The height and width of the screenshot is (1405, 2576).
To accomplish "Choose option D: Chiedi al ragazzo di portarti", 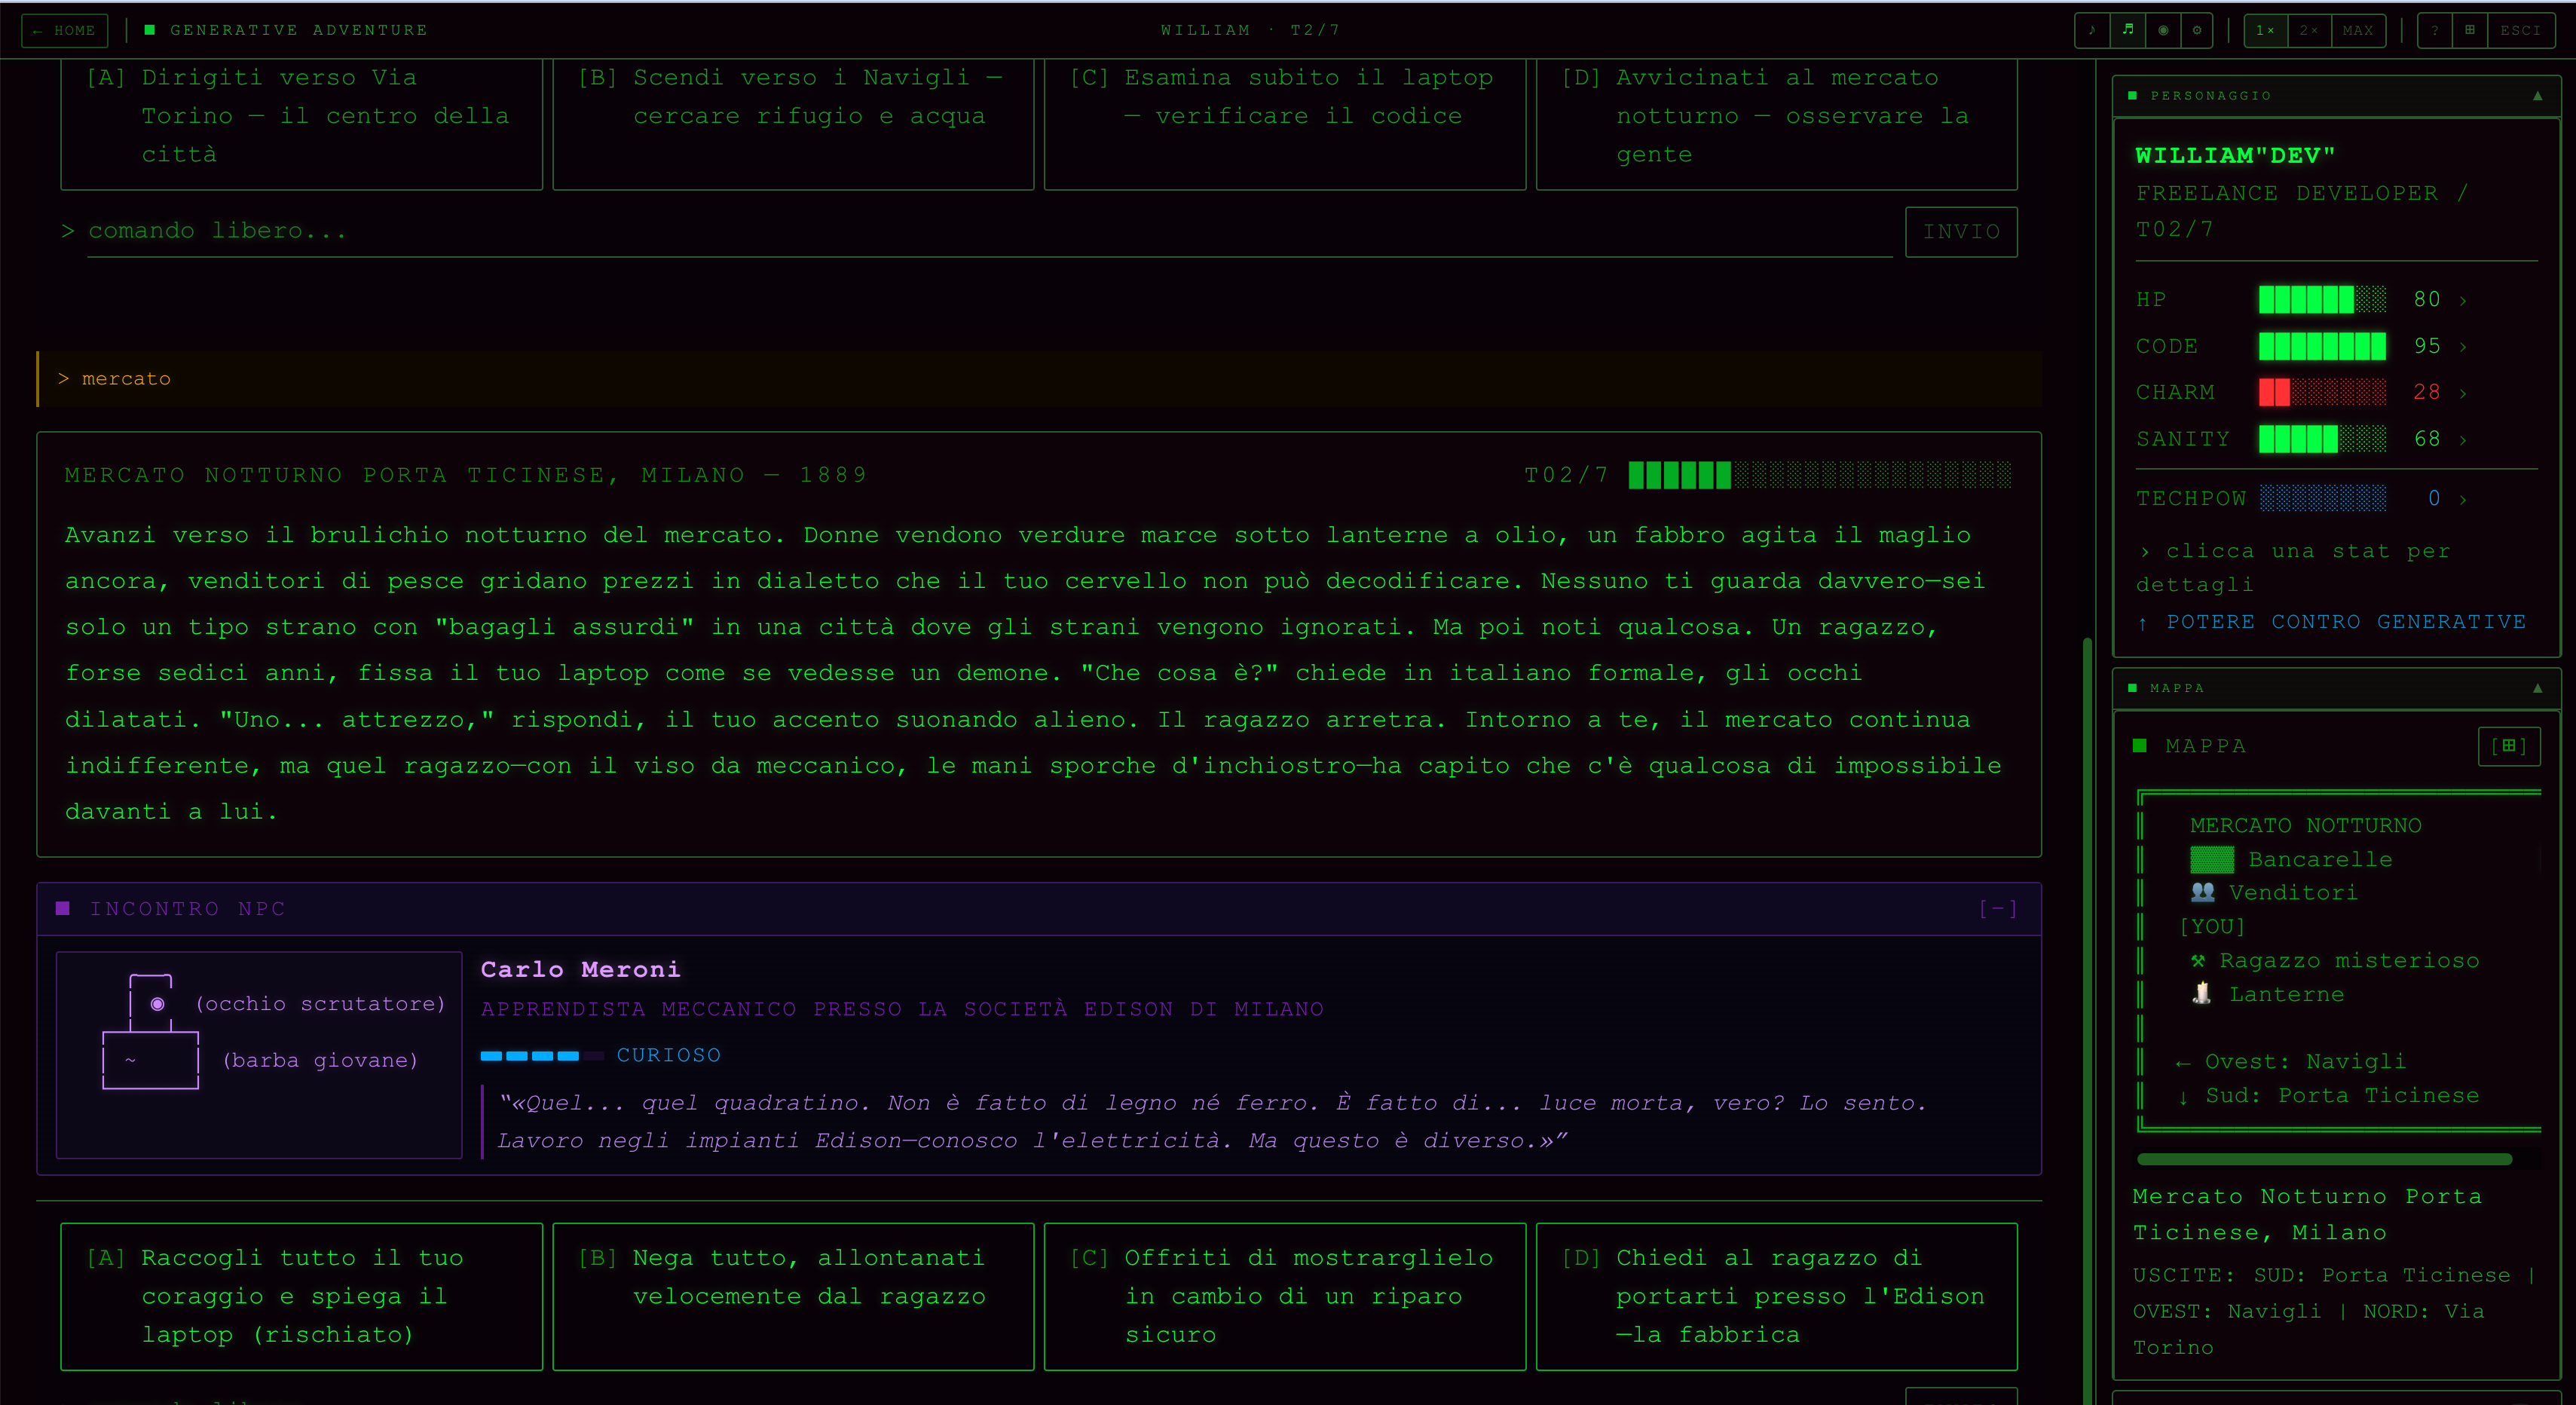I will click(1776, 1296).
